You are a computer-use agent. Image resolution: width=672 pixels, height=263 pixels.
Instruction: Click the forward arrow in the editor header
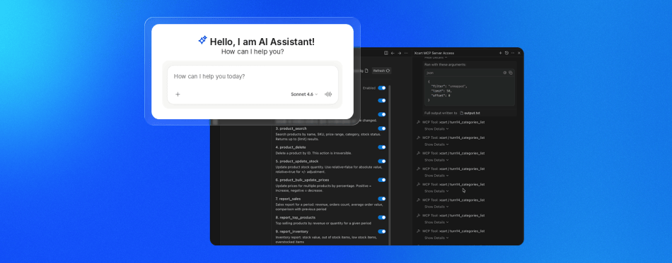[x=400, y=53]
